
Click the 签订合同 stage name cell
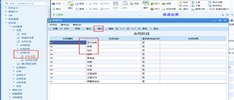(114, 42)
